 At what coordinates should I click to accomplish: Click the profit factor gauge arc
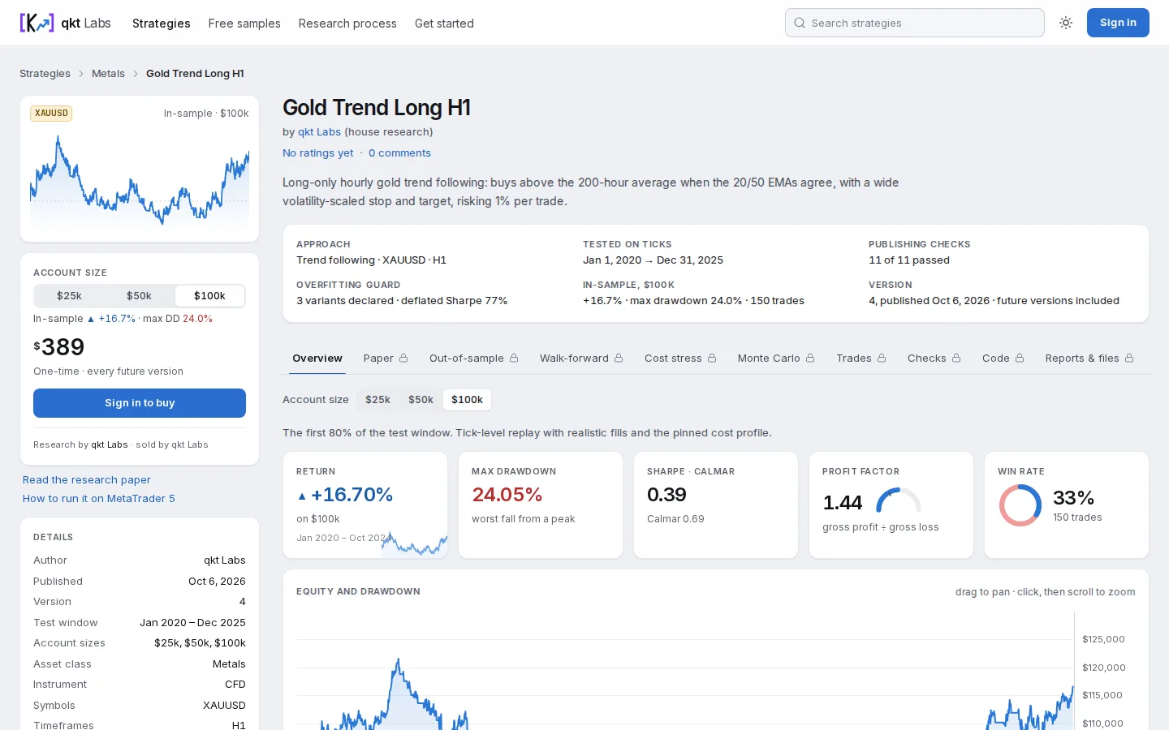click(x=899, y=500)
